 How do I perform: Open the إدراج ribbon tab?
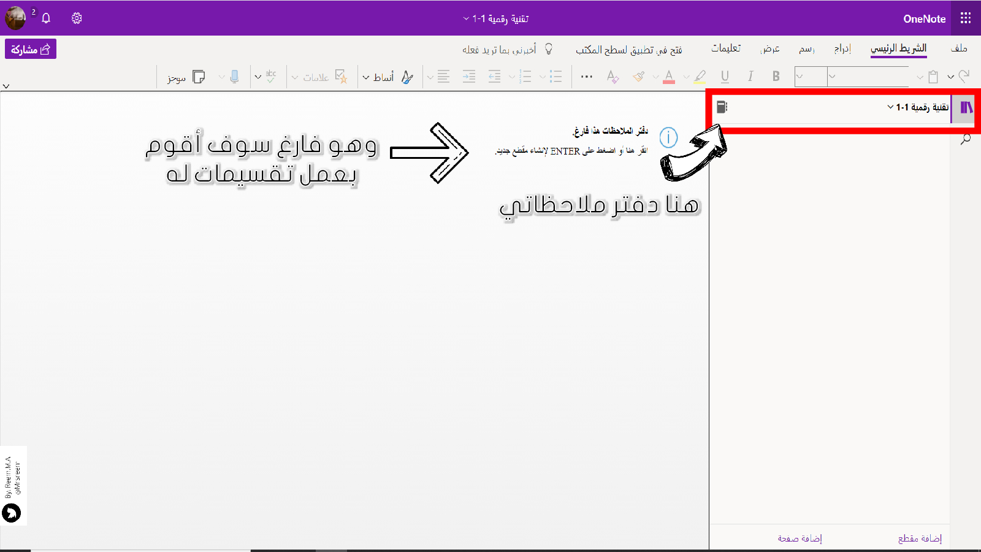(842, 49)
